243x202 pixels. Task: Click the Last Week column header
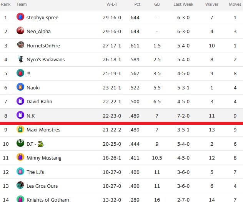click(183, 4)
